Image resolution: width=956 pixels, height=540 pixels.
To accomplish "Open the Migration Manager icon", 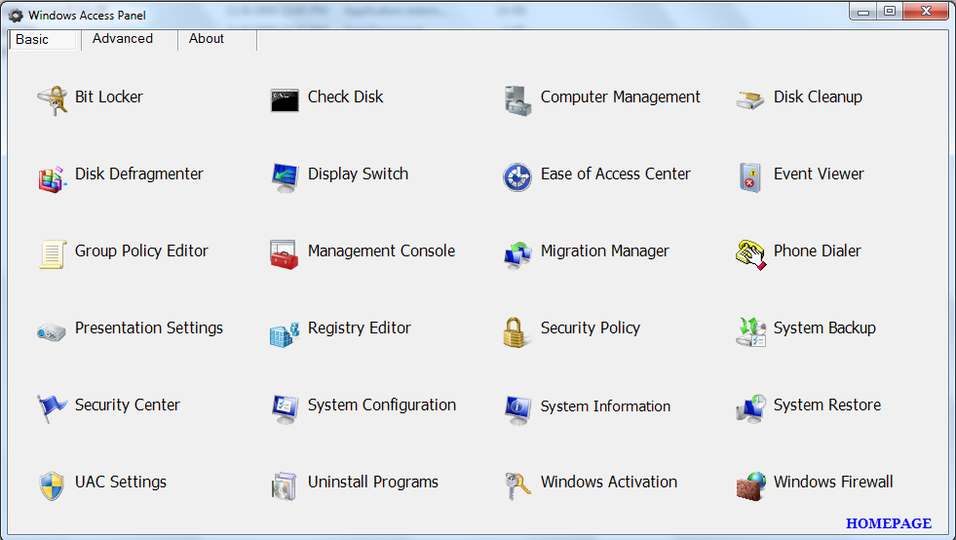I will click(517, 255).
